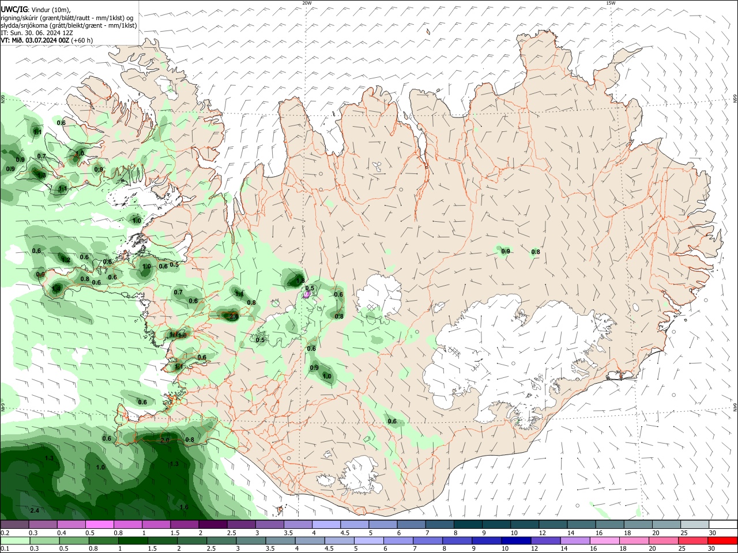Click the "2.4" precipitation value over the sea

[35, 511]
